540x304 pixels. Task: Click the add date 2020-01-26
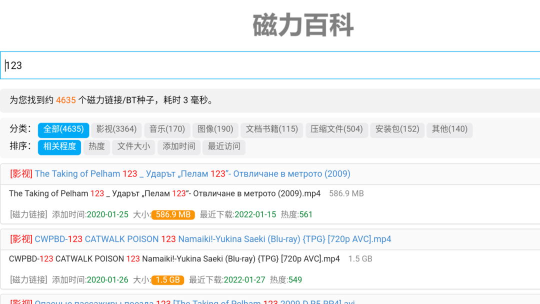click(107, 280)
